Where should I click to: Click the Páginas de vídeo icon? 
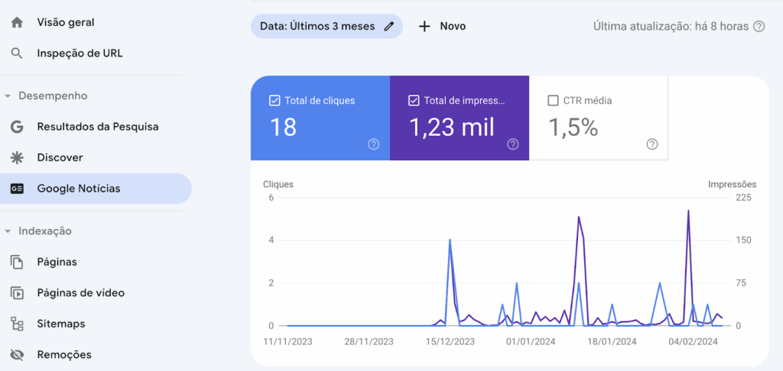click(17, 293)
